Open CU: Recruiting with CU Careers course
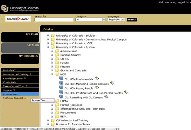The width and height of the screenshot is (191, 130). click(83, 97)
